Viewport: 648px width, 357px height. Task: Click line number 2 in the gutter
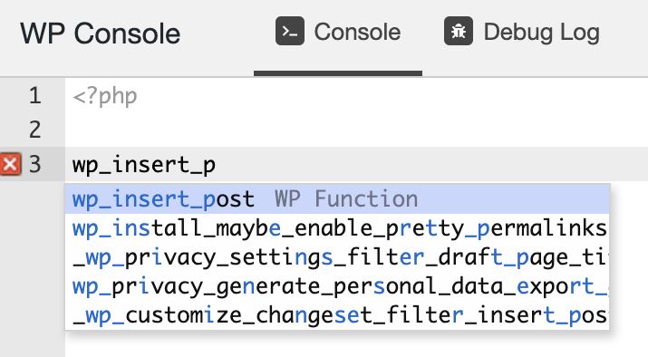(35, 130)
